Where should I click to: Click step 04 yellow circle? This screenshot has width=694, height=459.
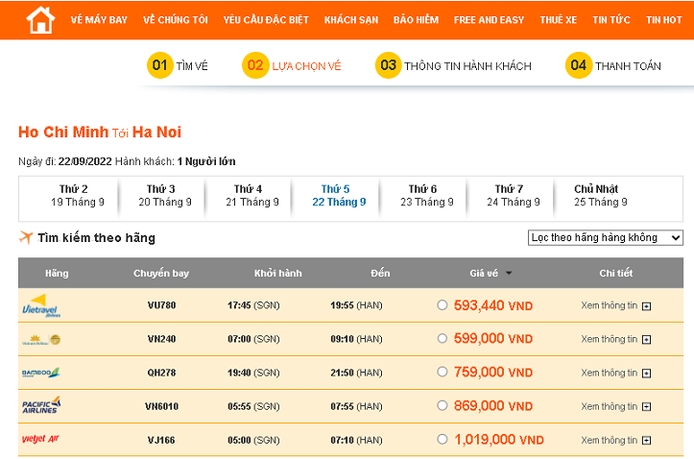[x=579, y=65]
